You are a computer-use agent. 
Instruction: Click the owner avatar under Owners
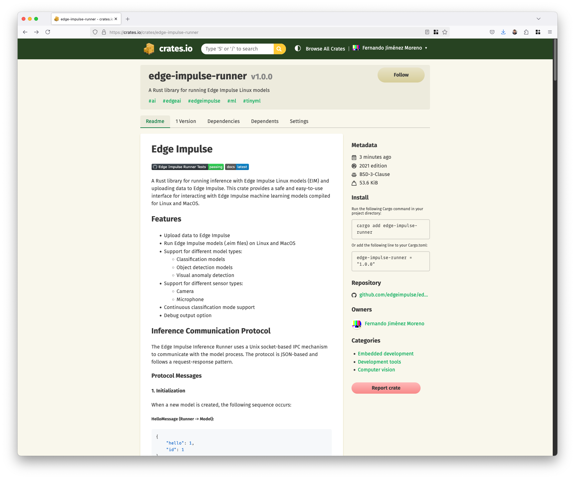357,324
